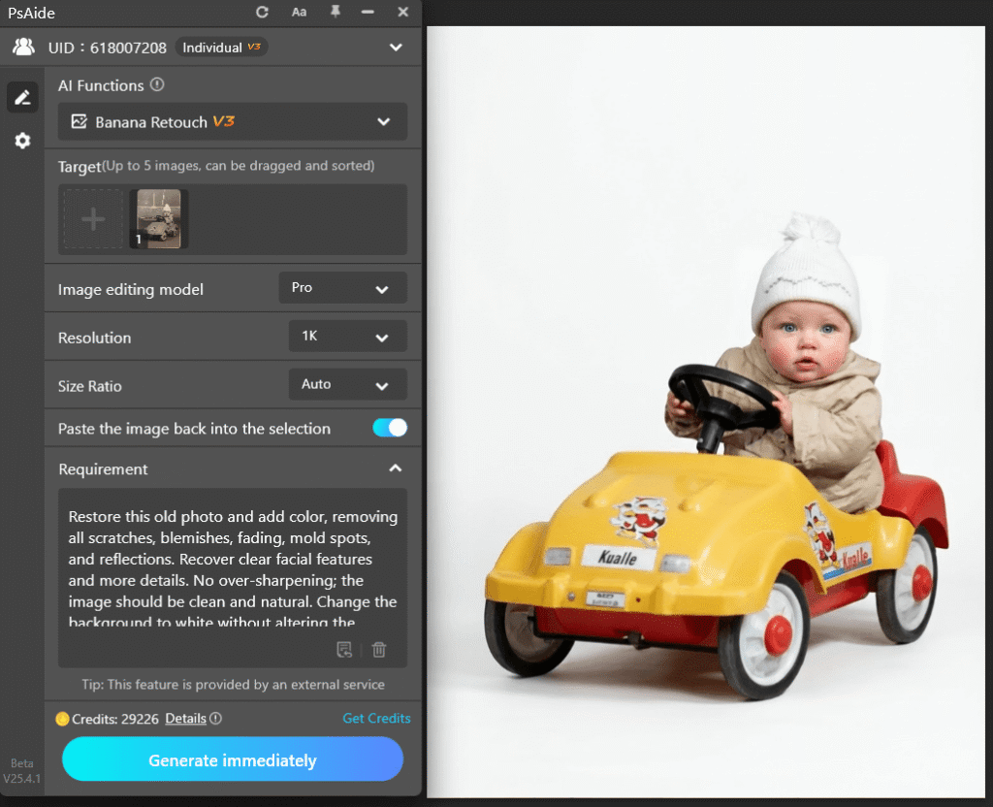Image resolution: width=993 pixels, height=807 pixels.
Task: Click the Credits coin icon
Action: pyautogui.click(x=64, y=719)
